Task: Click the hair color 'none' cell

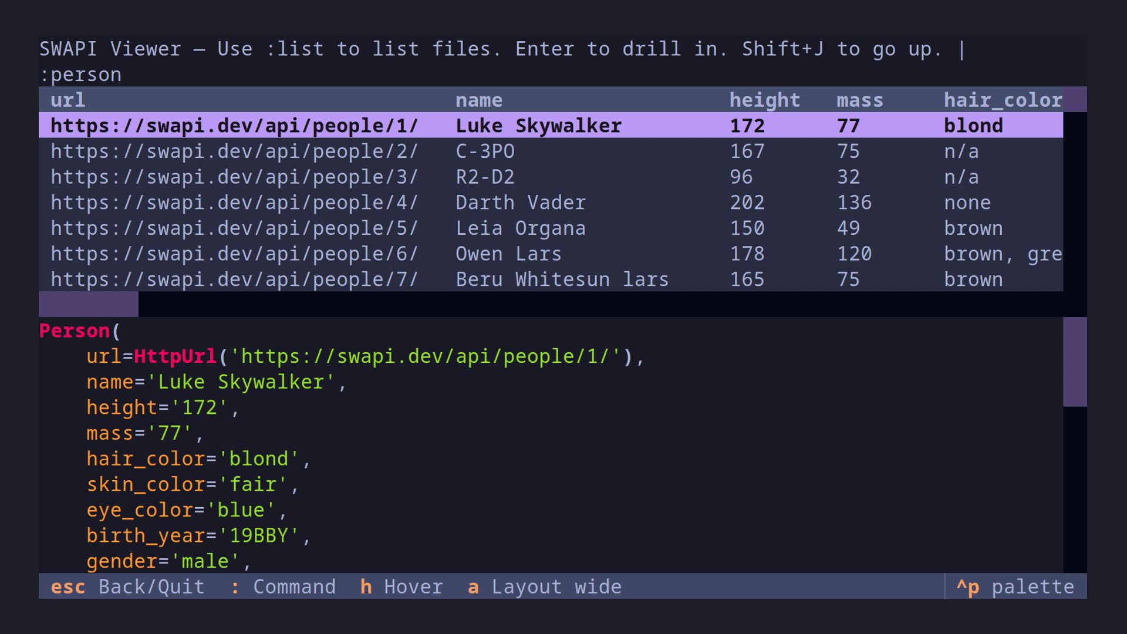Action: click(x=967, y=203)
